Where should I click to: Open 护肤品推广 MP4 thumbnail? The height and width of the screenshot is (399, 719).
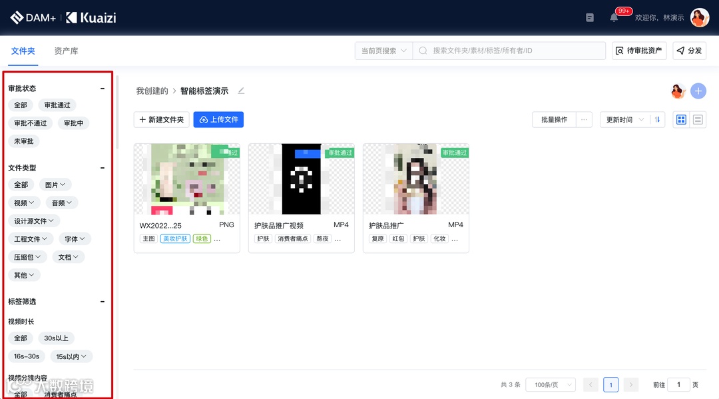[416, 179]
